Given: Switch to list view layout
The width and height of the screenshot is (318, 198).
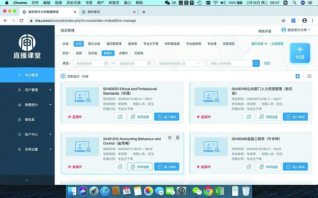Looking at the screenshot, I should (x=310, y=76).
